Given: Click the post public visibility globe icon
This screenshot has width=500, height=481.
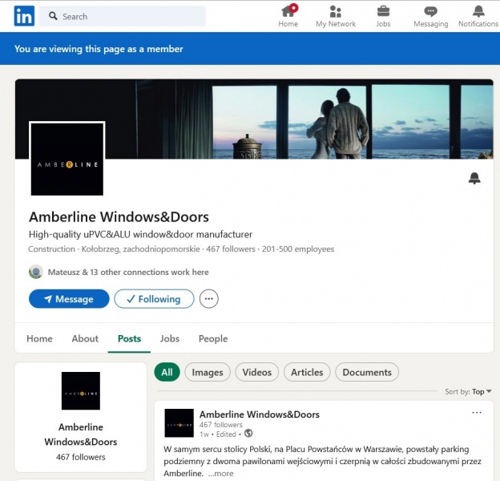Looking at the screenshot, I should [x=248, y=433].
